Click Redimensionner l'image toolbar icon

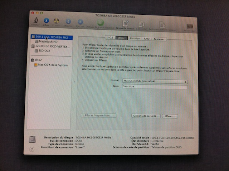point(162,25)
